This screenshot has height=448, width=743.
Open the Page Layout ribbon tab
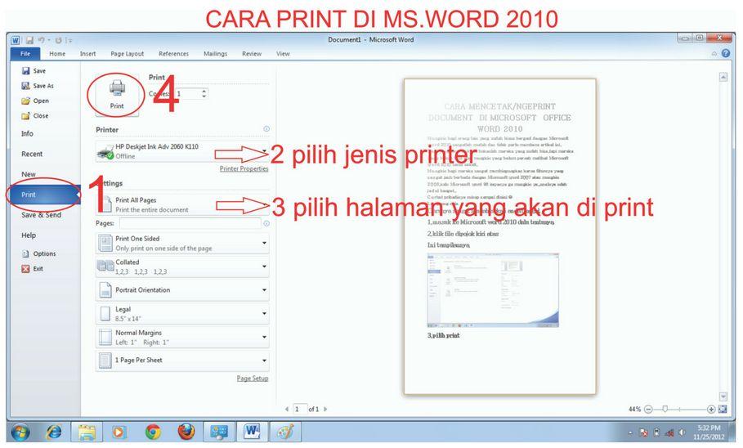coord(127,54)
